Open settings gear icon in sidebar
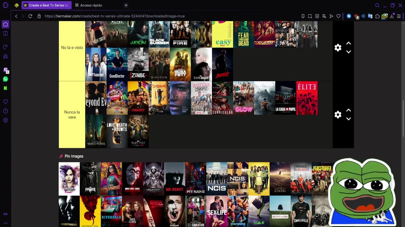The image size is (405, 227). 5,120
